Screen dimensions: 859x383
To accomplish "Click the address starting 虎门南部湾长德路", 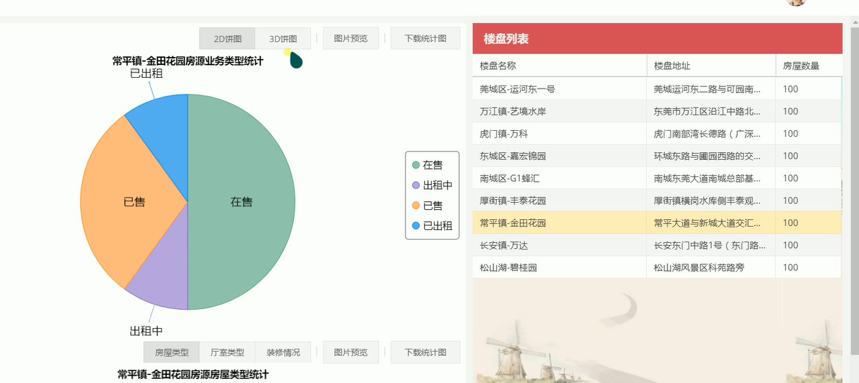I will tap(707, 134).
